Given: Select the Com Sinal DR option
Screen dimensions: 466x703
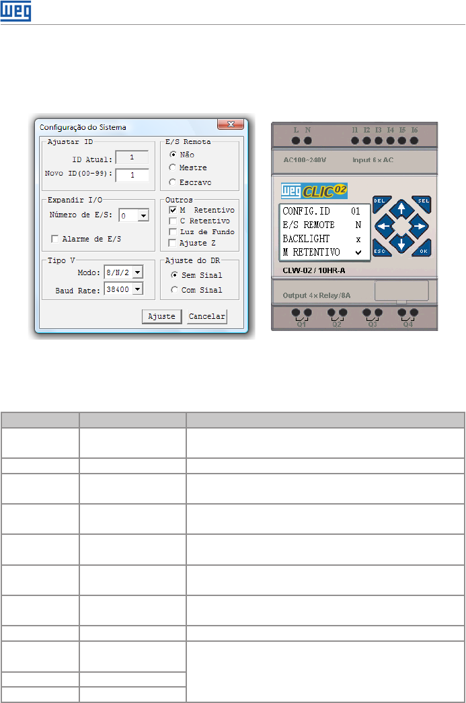Looking at the screenshot, I should (174, 290).
